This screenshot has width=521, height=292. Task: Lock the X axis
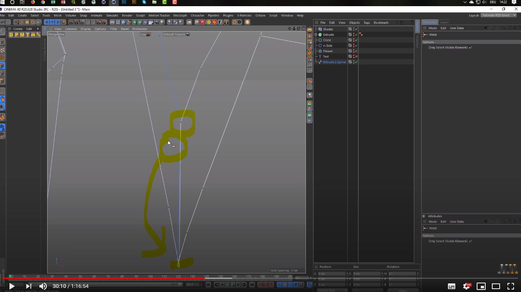(x=47, y=22)
